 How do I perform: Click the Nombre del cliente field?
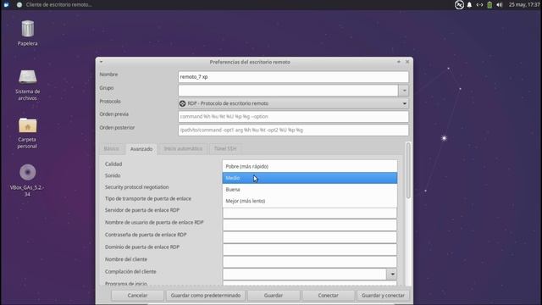[310, 262]
